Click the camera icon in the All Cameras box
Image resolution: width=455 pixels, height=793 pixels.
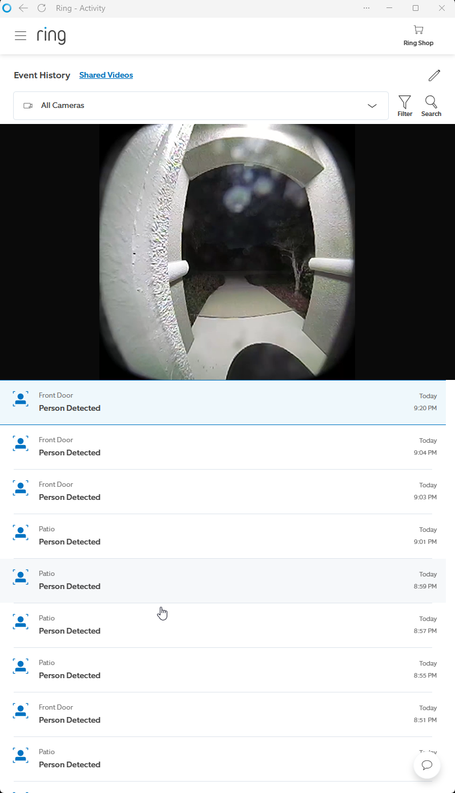[x=28, y=106]
